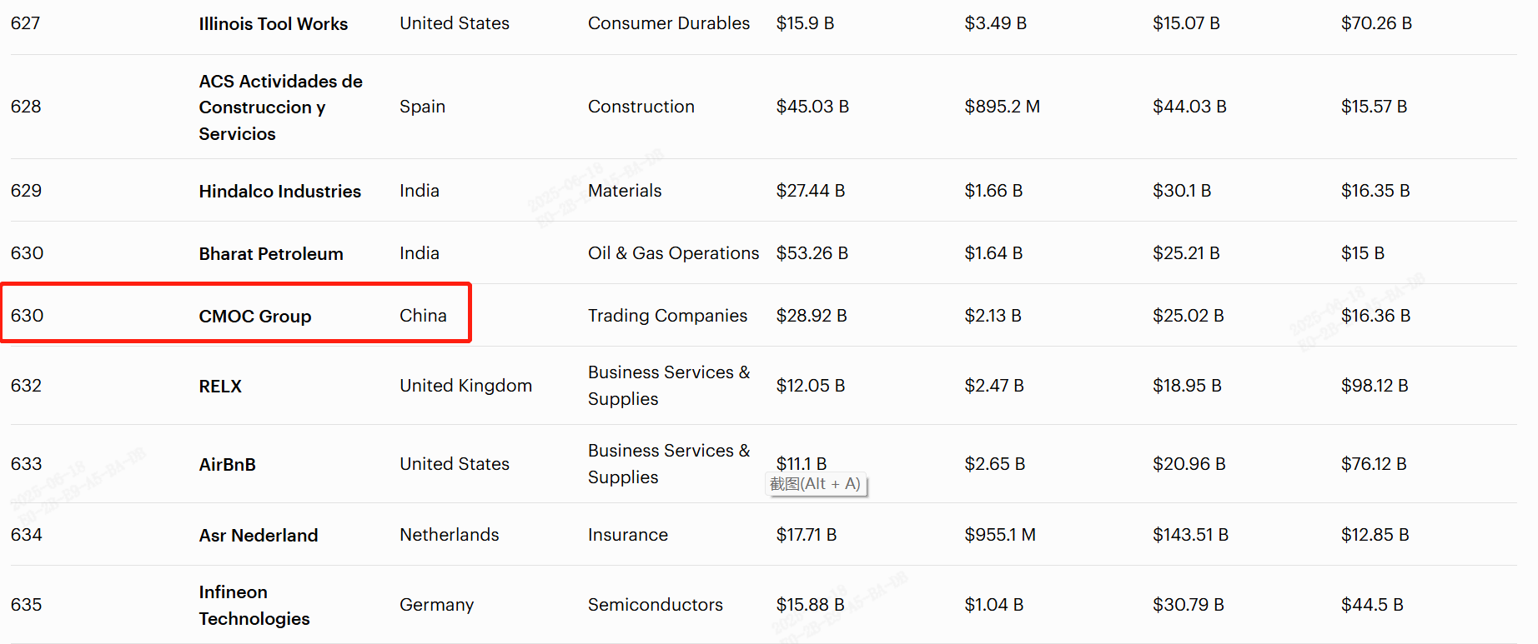Open the Illinois Tool Works company link

click(273, 24)
